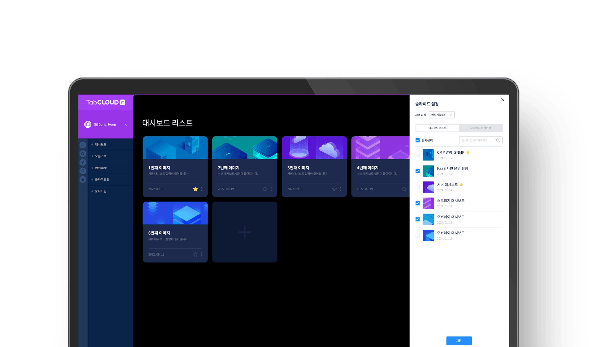Favorite the 2번째 이미지 dashboard card
Image resolution: width=589 pixels, height=347 pixels.
(x=265, y=189)
